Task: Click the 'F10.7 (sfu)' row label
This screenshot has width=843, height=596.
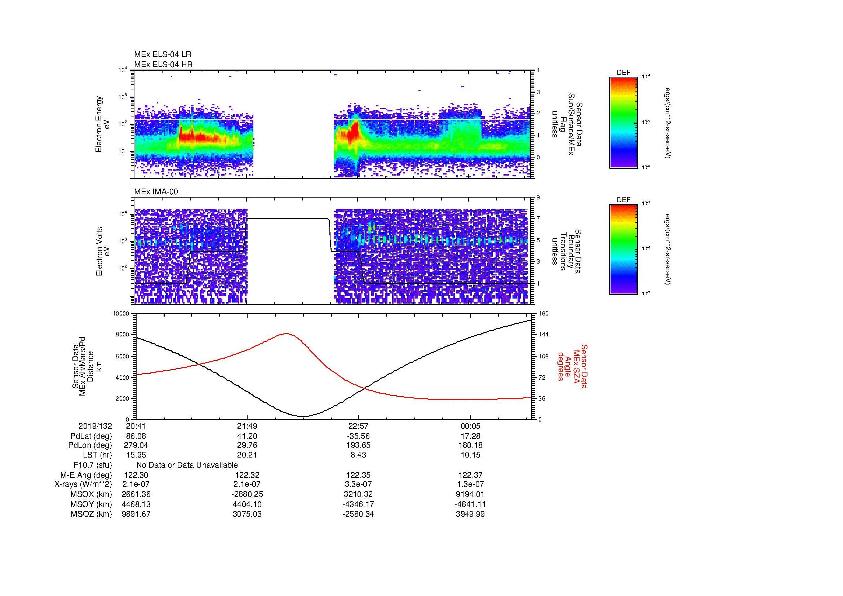Action: [93, 465]
